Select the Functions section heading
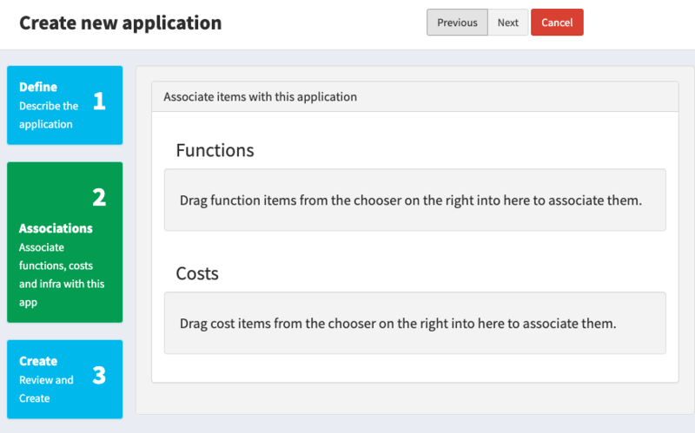 click(215, 150)
